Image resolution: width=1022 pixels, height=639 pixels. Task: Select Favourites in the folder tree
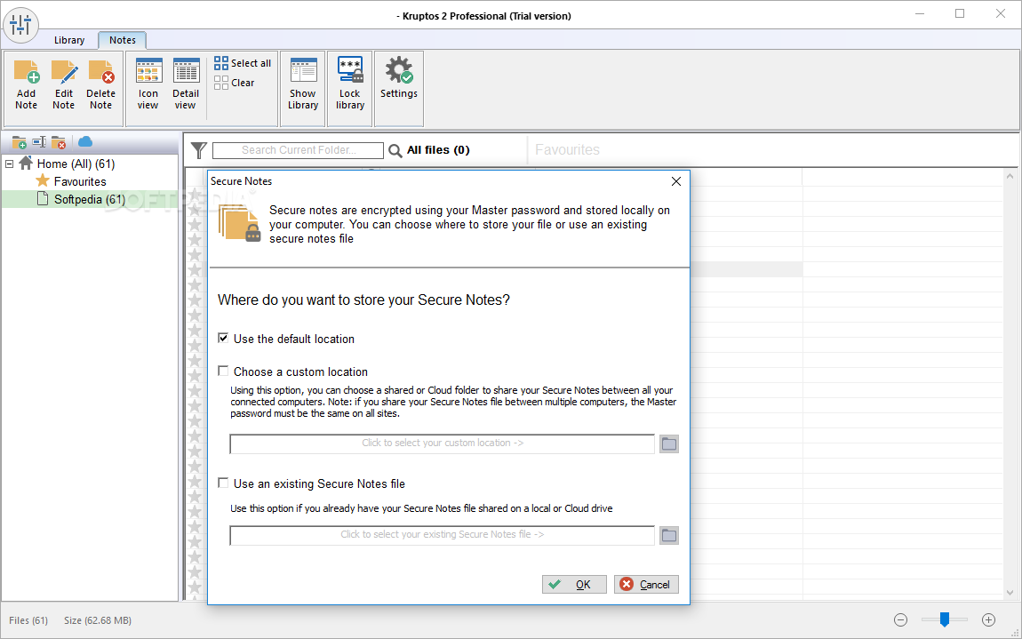[x=79, y=181]
